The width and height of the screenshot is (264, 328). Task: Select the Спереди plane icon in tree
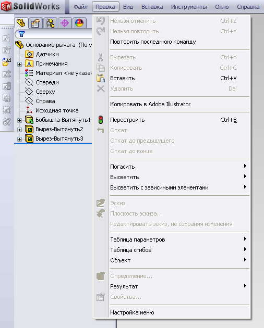coord(29,82)
